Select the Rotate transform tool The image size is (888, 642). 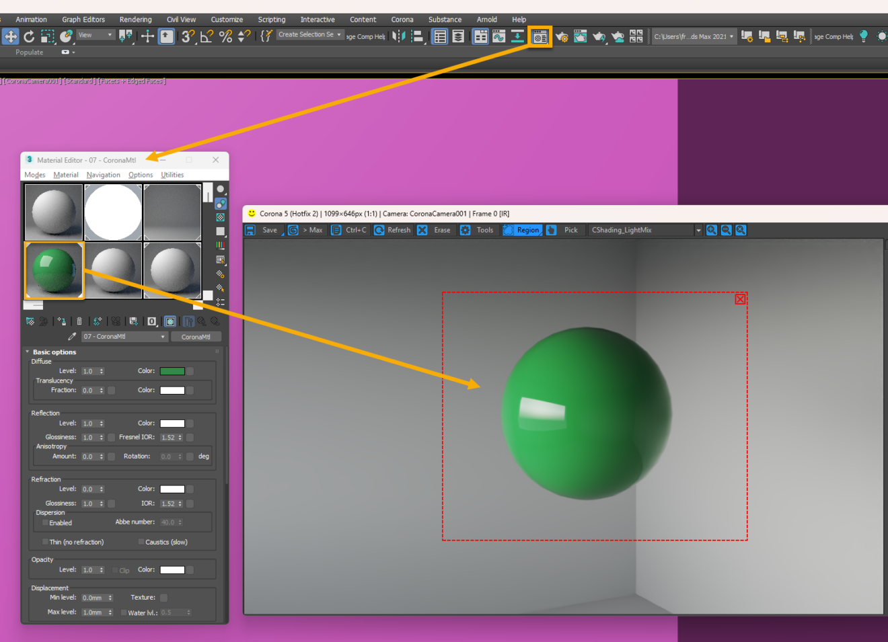coord(29,36)
